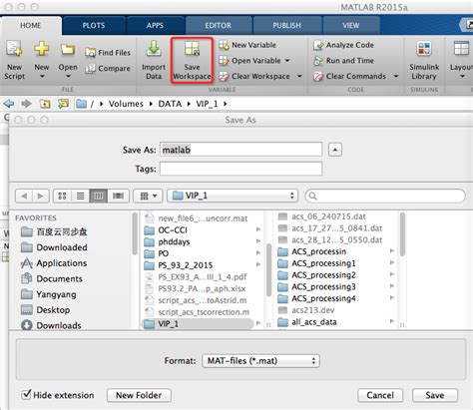The width and height of the screenshot is (473, 410).
Task: Open Simulink Library
Action: point(424,60)
